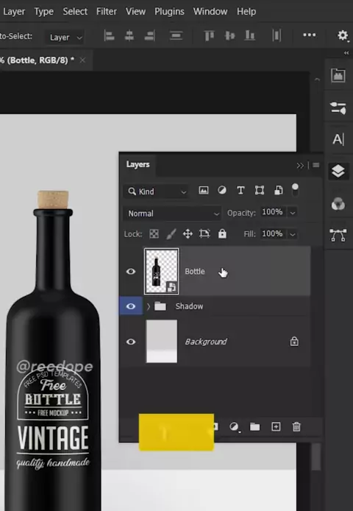The image size is (353, 511).
Task: Hide the Background layer eye icon
Action: click(x=131, y=342)
